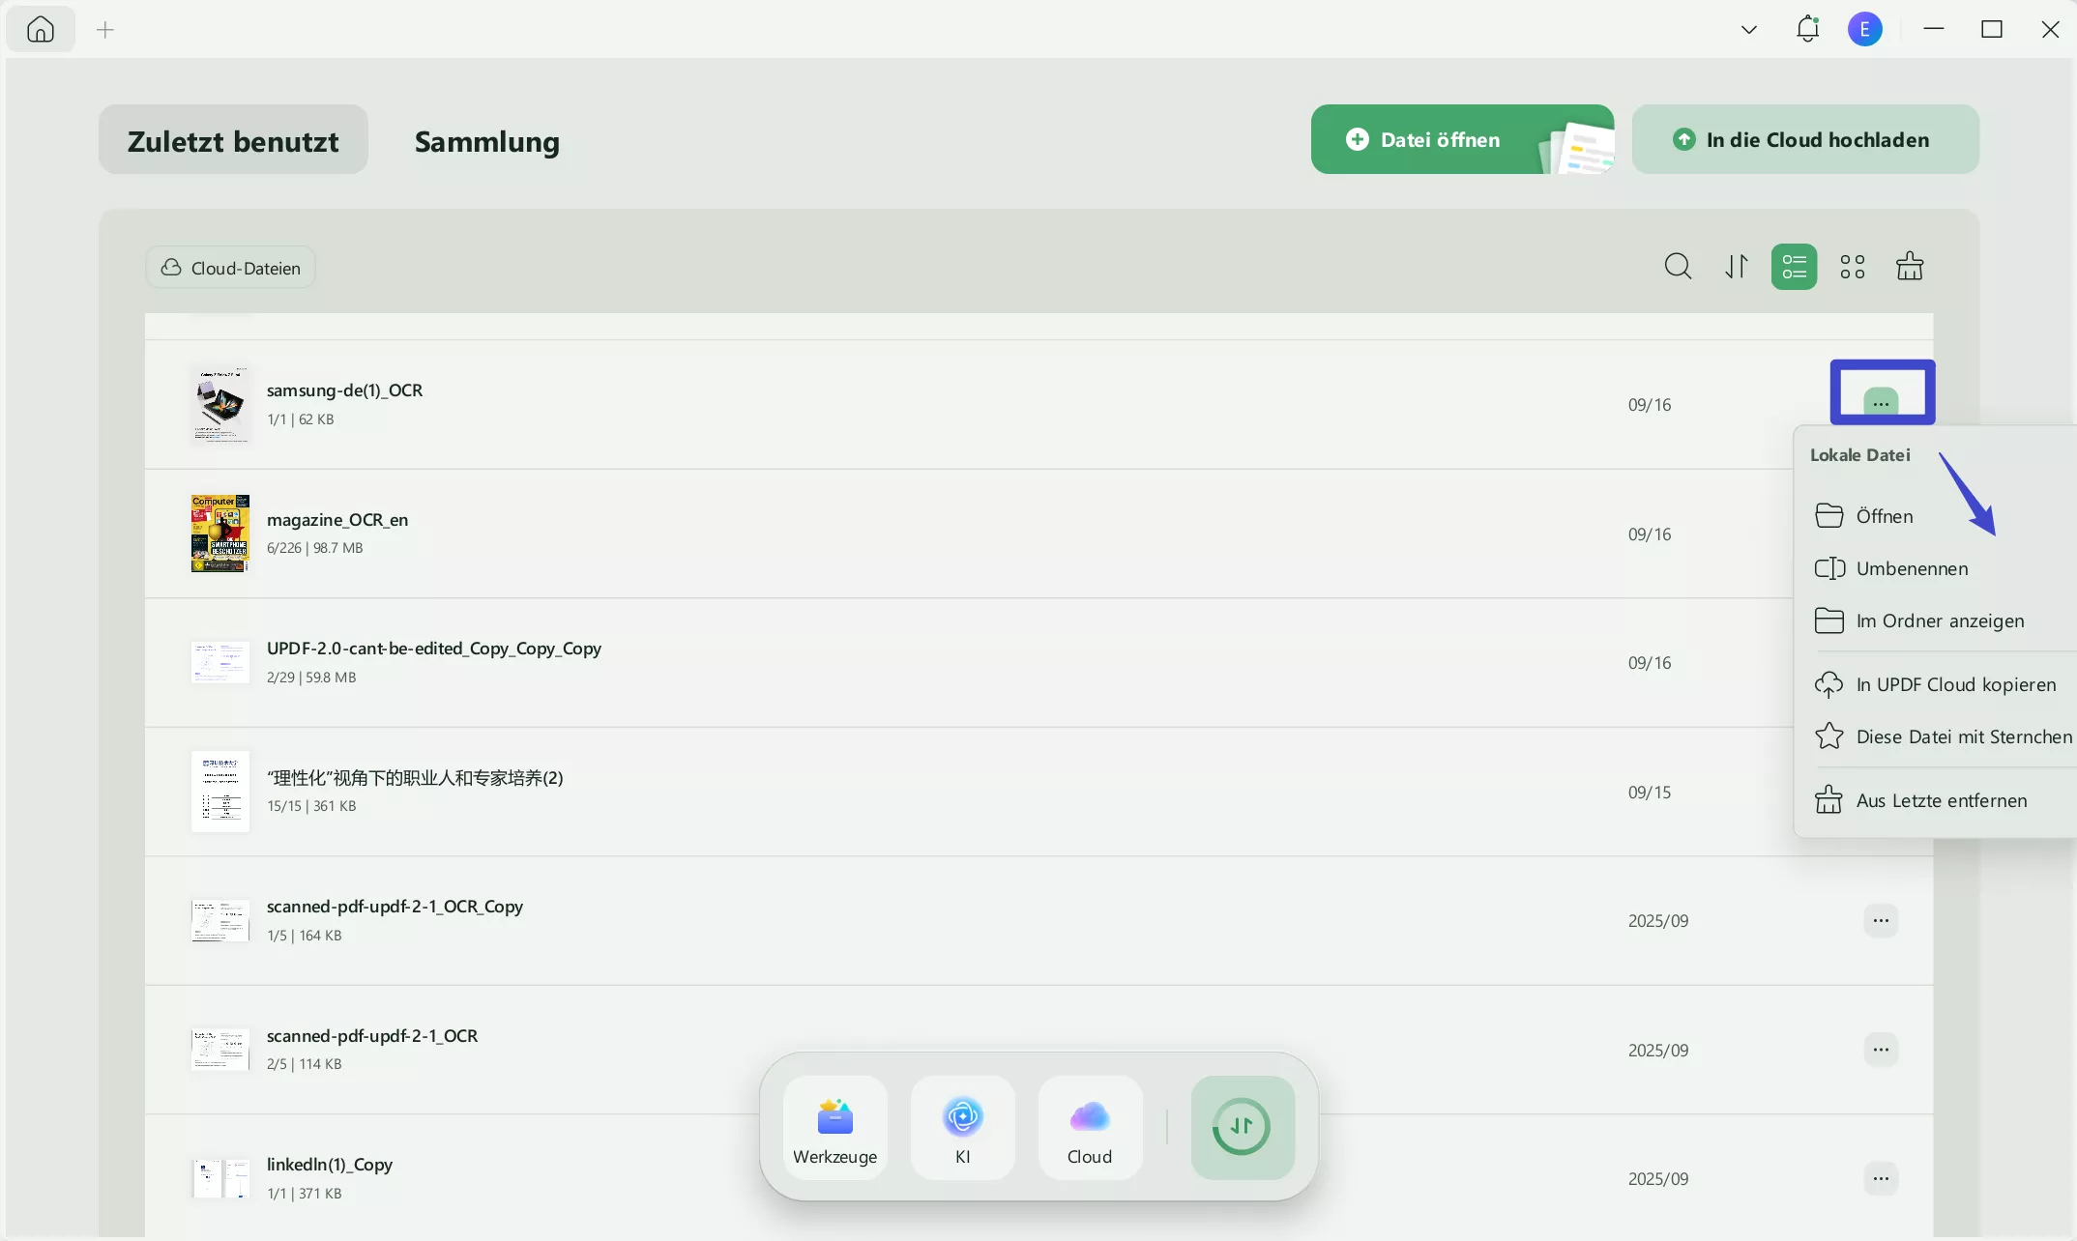Click the clear recent list trash icon
Screen dimensions: 2077x1241
coord(1909,267)
